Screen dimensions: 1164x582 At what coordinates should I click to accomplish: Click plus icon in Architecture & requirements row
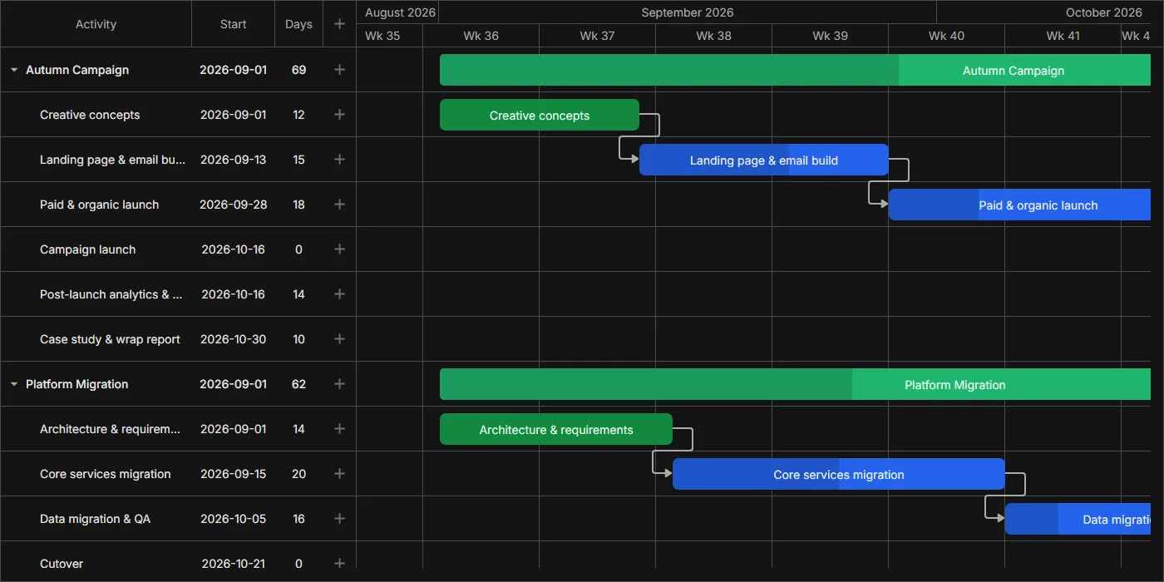click(x=339, y=429)
